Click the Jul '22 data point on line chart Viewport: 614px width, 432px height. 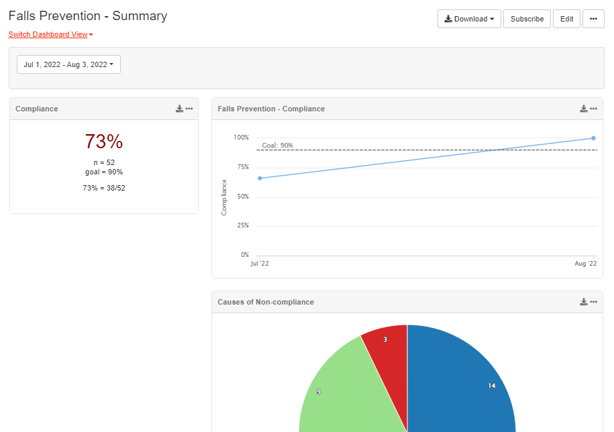(x=260, y=178)
